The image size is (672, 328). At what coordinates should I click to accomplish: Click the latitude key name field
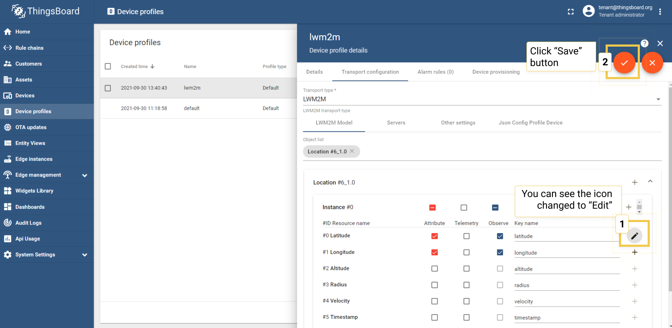567,236
